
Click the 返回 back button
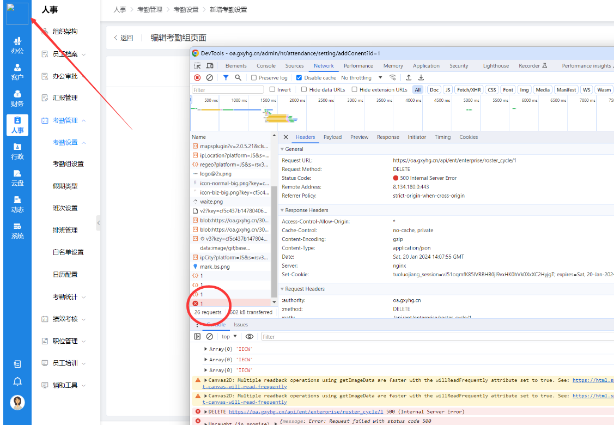point(123,38)
